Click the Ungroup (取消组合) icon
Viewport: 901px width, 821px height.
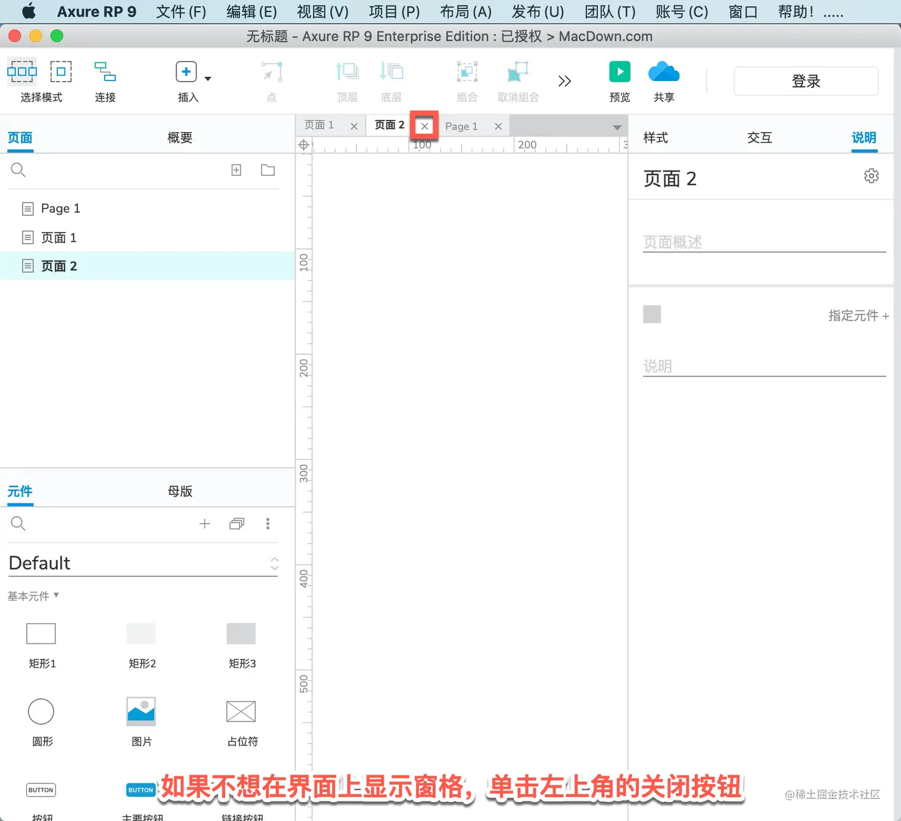[518, 72]
